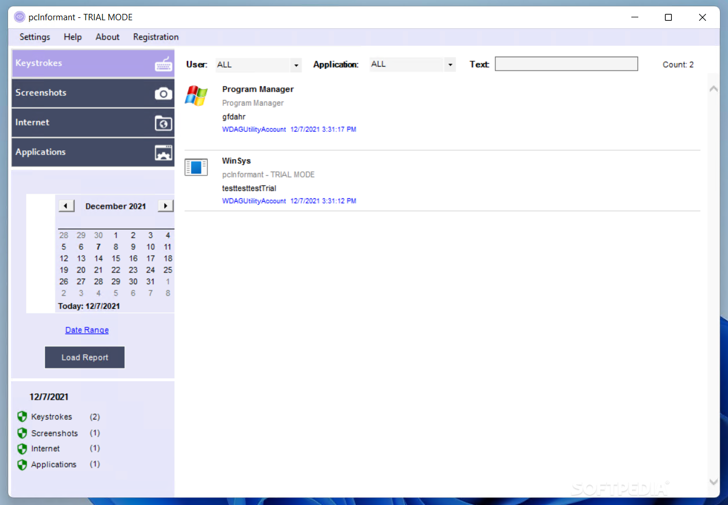This screenshot has height=505, width=728.
Task: Go to next month in calendar
Action: pyautogui.click(x=166, y=206)
